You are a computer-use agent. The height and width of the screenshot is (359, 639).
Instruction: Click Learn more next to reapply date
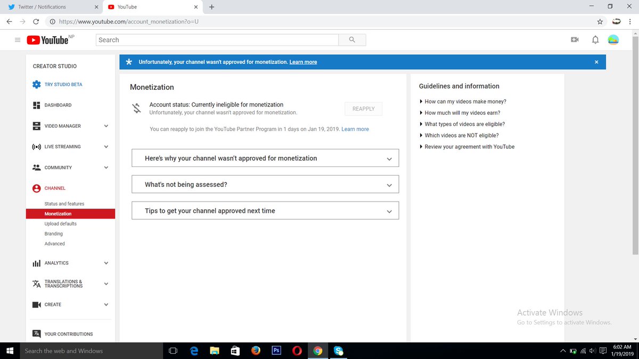355,129
